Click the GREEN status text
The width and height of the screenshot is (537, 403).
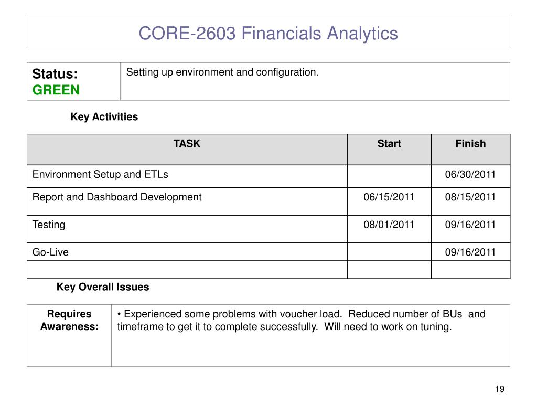point(56,90)
